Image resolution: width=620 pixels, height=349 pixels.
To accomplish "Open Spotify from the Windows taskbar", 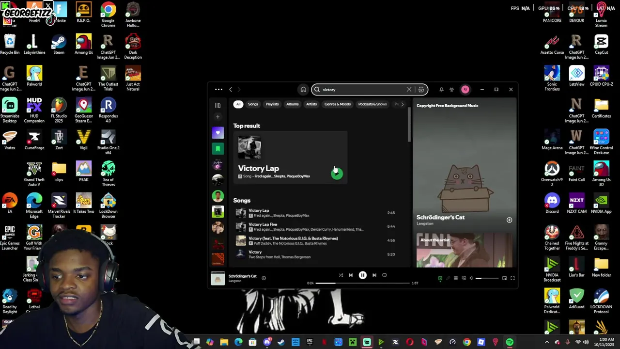I will click(x=510, y=342).
